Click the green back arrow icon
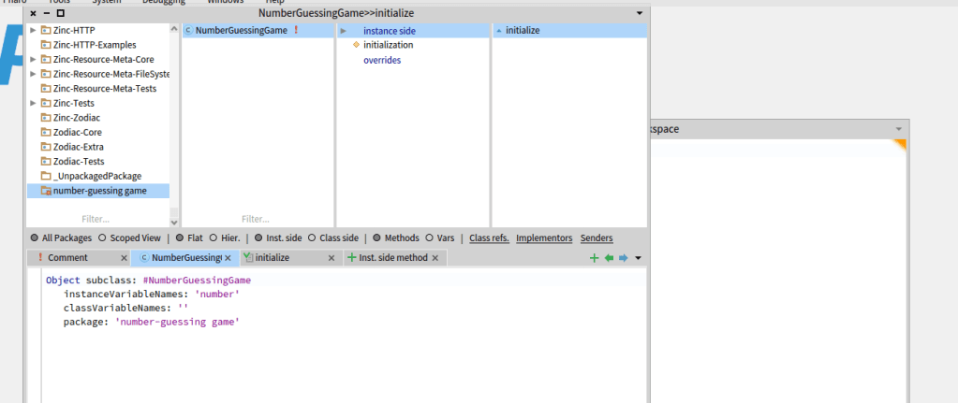The height and width of the screenshot is (403, 958). [x=609, y=258]
